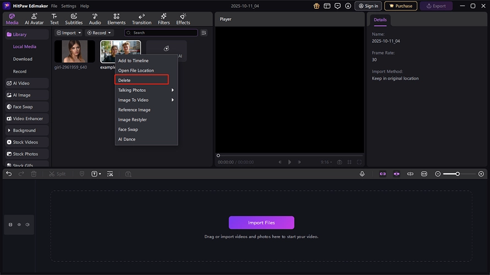Viewport: 490px width, 275px height.
Task: Adjust the timeline zoom slider
Action: 457,174
